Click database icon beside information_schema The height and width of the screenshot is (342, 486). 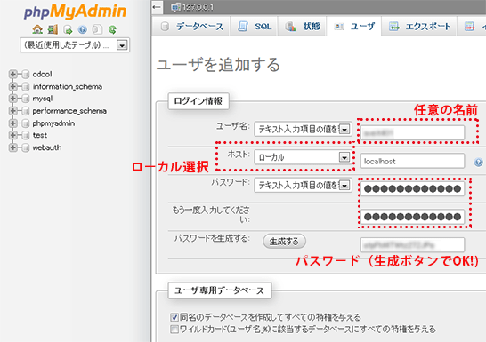[26, 86]
